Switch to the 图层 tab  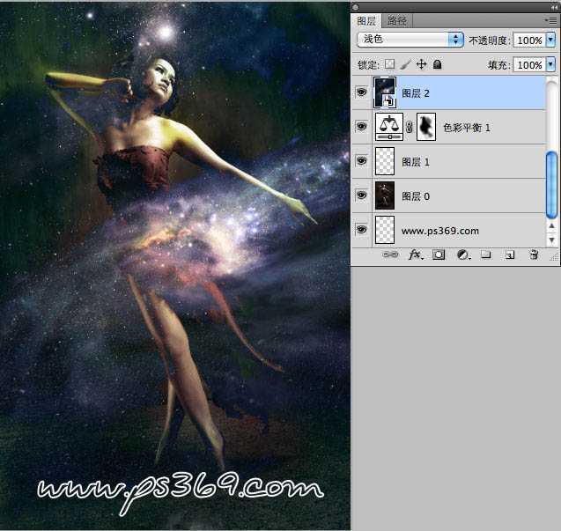pos(366,21)
